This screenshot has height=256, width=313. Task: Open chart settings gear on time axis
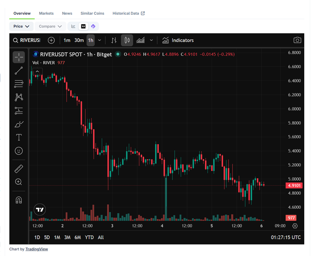coord(295,226)
